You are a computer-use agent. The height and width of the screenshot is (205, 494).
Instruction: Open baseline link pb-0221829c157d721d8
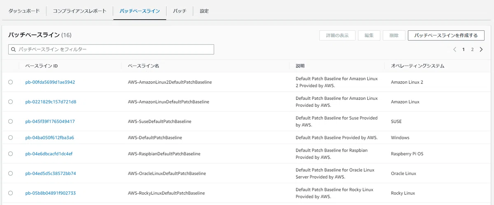coord(51,102)
